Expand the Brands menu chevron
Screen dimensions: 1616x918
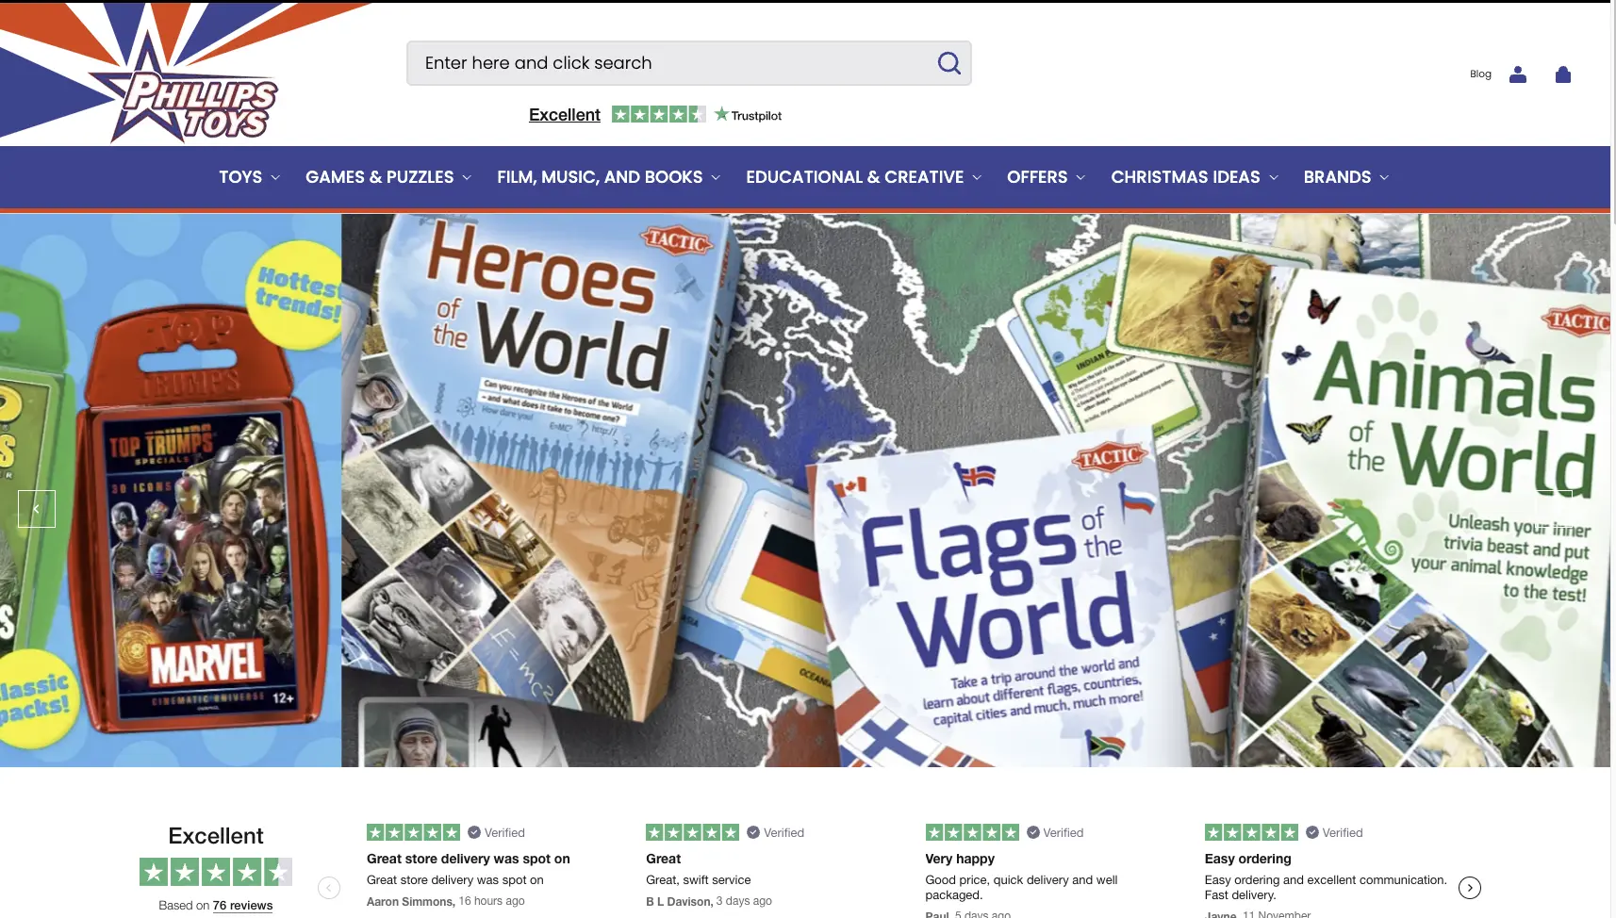(x=1384, y=177)
